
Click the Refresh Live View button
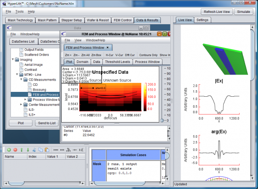217,12
